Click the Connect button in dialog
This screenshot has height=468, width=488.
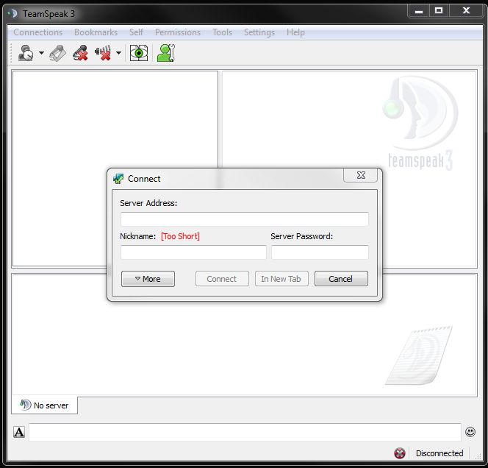222,279
